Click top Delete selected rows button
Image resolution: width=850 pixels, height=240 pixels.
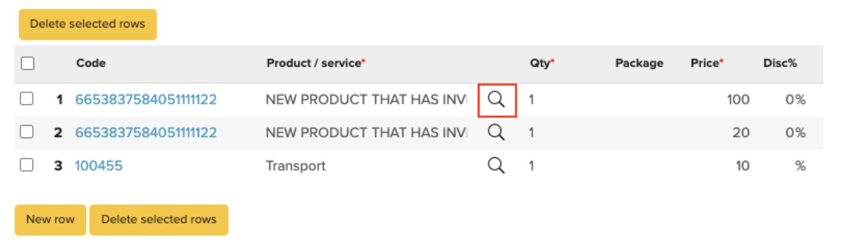coord(87,24)
